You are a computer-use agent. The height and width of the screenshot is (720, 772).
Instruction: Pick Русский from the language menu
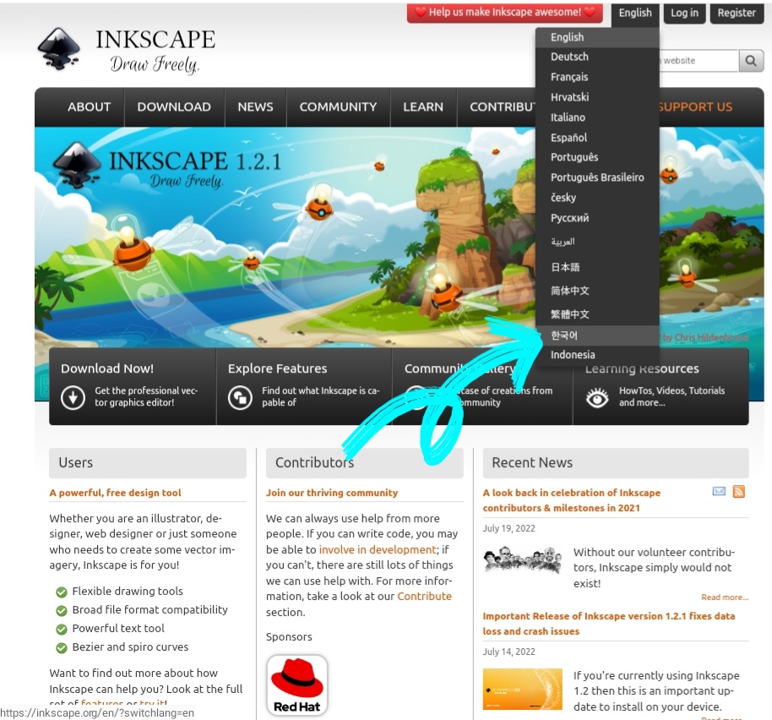pos(597,218)
